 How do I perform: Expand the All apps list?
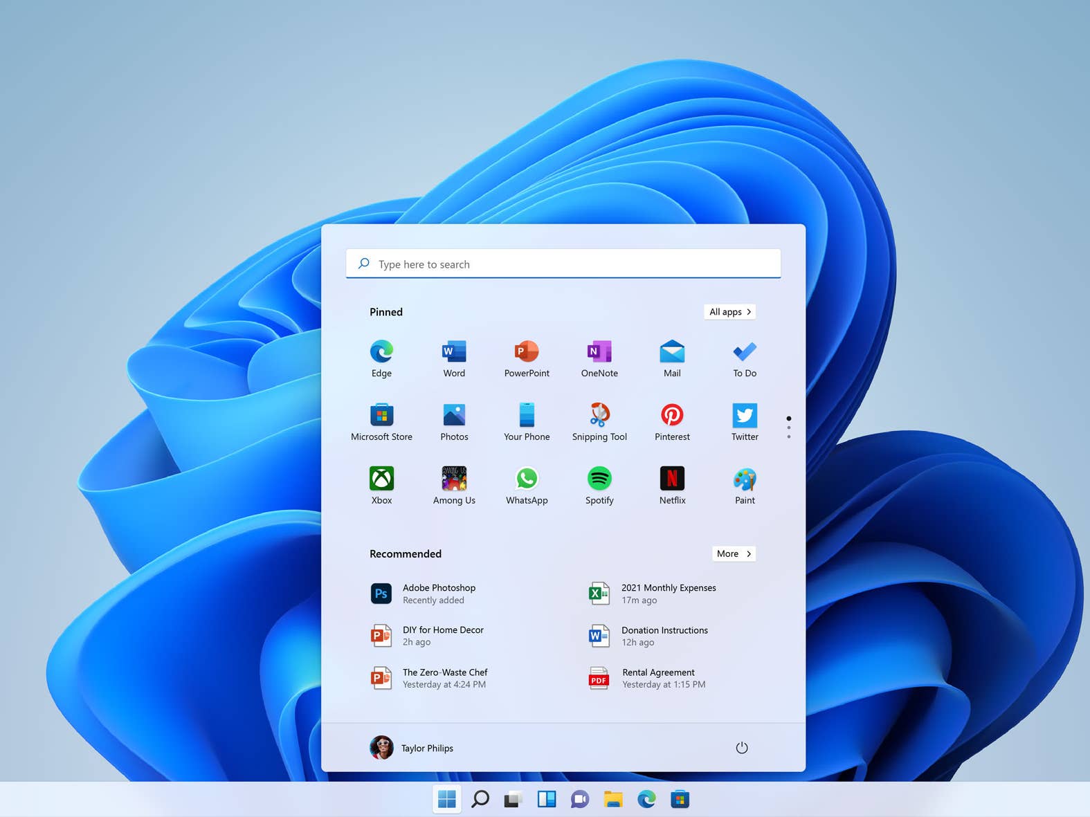pos(729,312)
